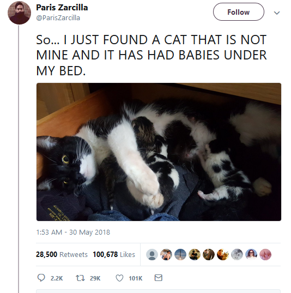The height and width of the screenshot is (293, 291).
Task: Click the reply speech bubble icon
Action: 41,278
